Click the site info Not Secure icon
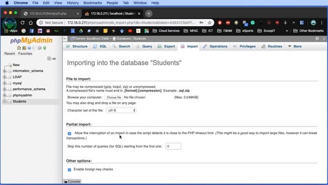 (x=41, y=23)
